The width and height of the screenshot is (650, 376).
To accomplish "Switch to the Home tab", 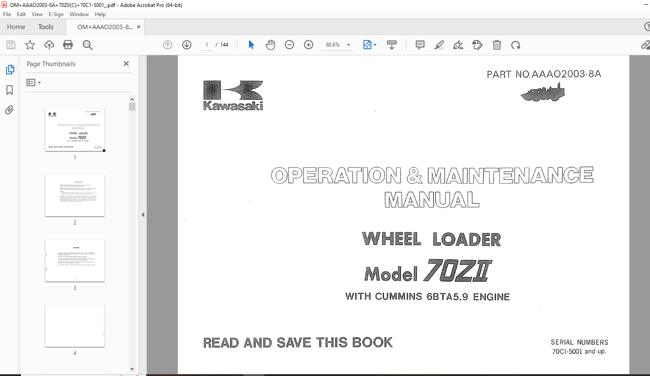I will (16, 27).
